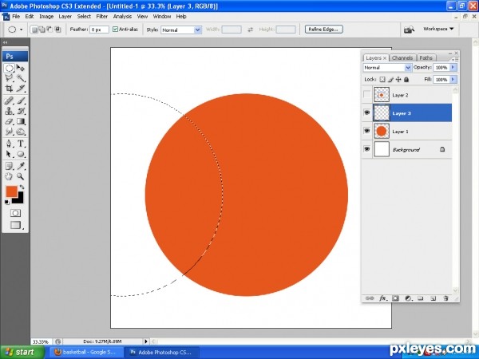Toggle lock position

click(x=398, y=79)
